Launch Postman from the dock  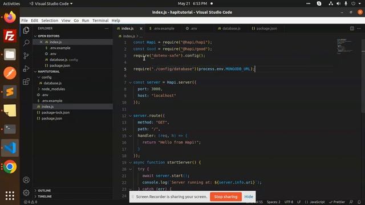(x=10, y=73)
